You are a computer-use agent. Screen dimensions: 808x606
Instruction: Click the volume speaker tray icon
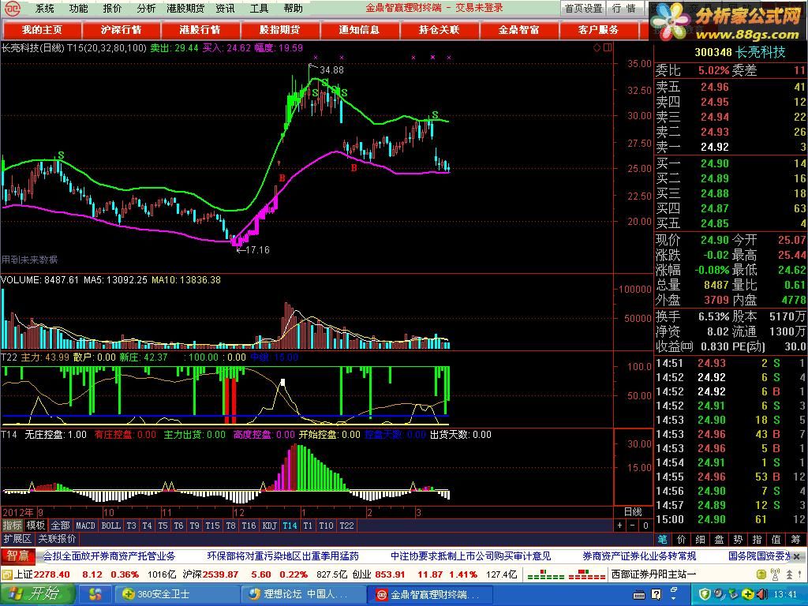coord(763,594)
